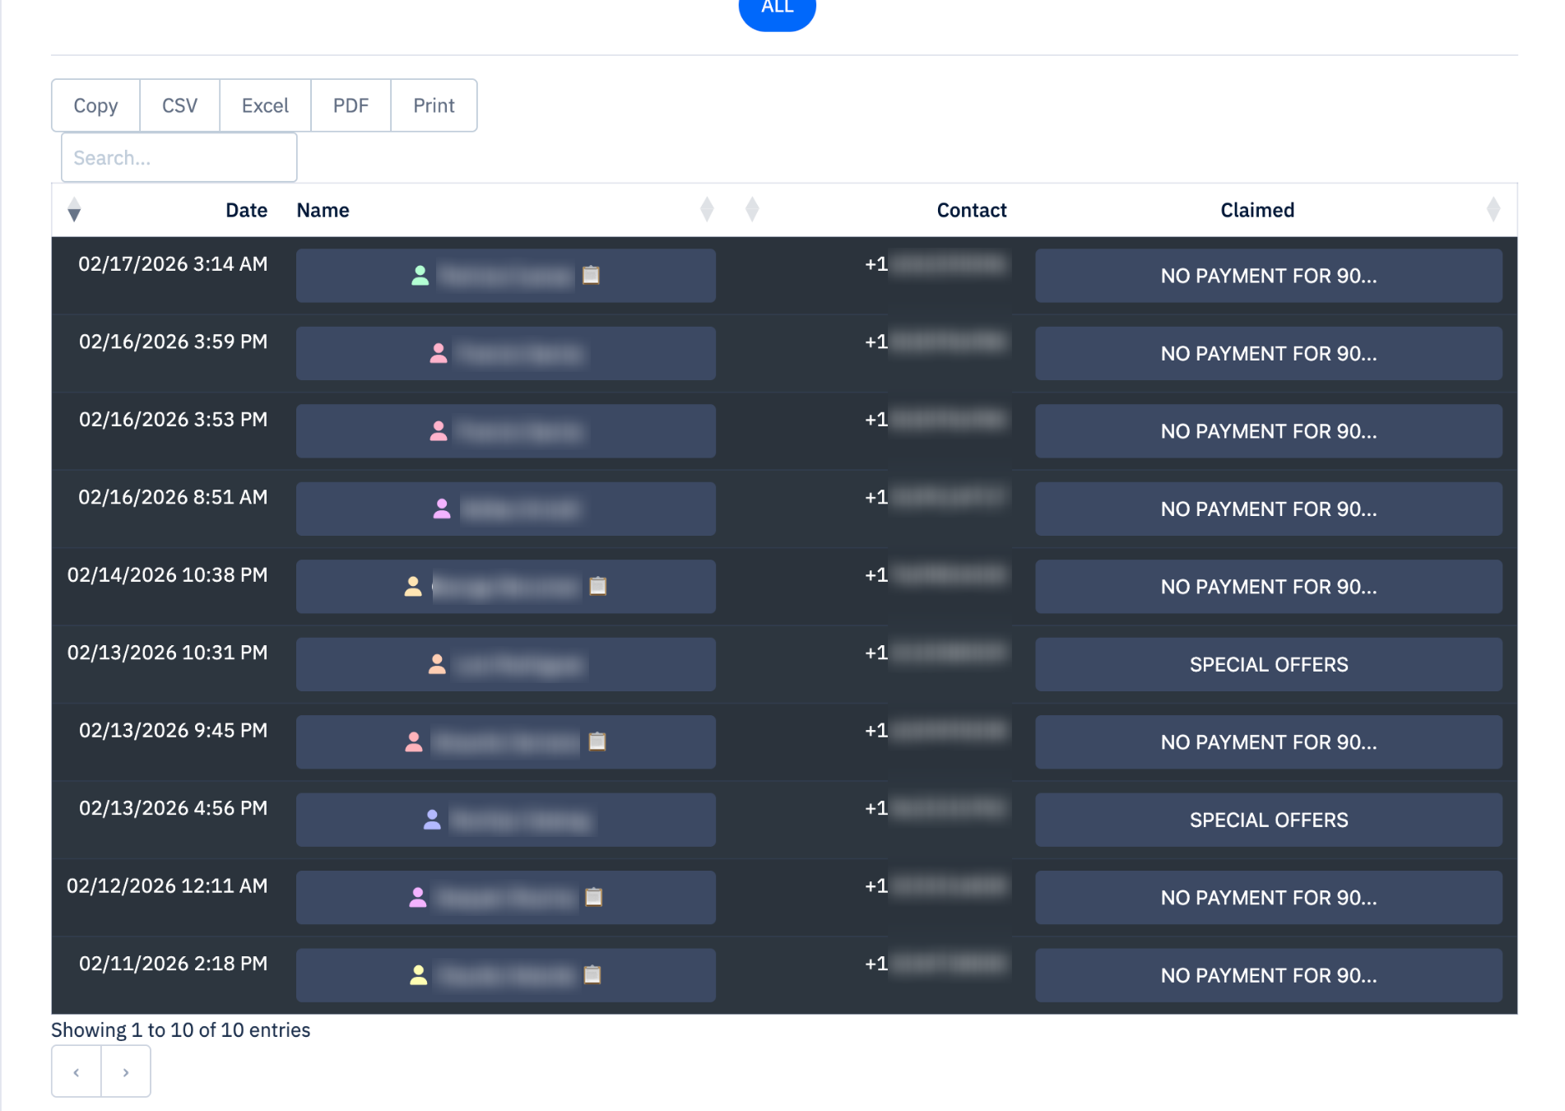Sort using Name column arrows
This screenshot has width=1565, height=1111.
(x=706, y=210)
